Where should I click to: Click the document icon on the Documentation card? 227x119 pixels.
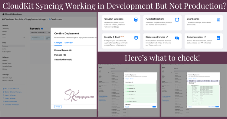pyautogui.click(x=218, y=38)
